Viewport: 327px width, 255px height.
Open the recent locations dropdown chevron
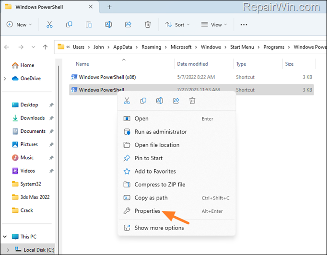[33, 47]
